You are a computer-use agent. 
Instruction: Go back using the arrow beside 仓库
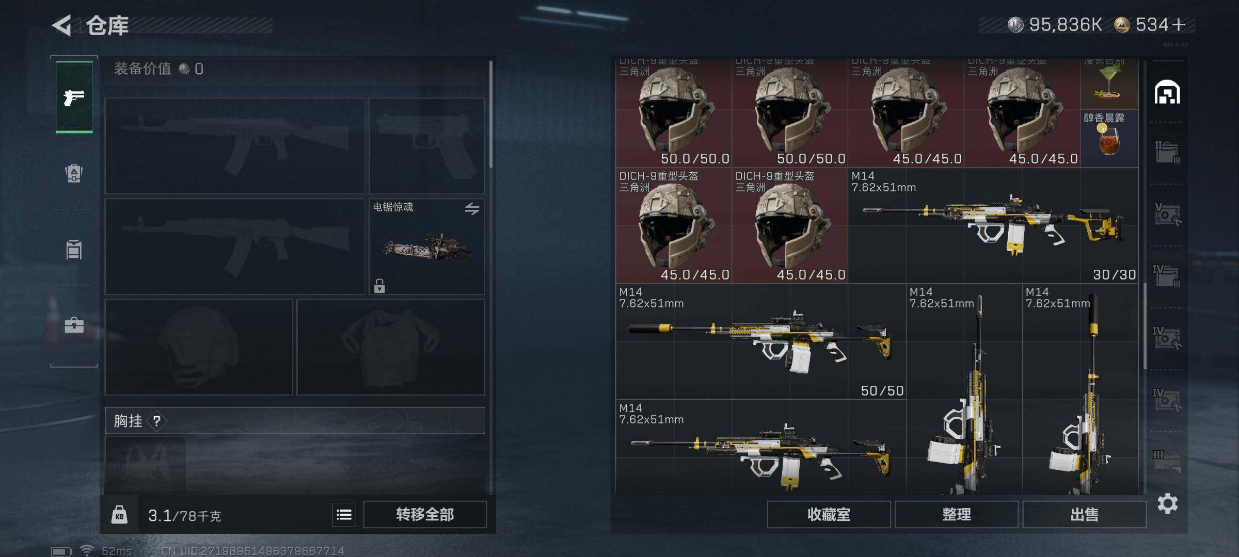[61, 25]
